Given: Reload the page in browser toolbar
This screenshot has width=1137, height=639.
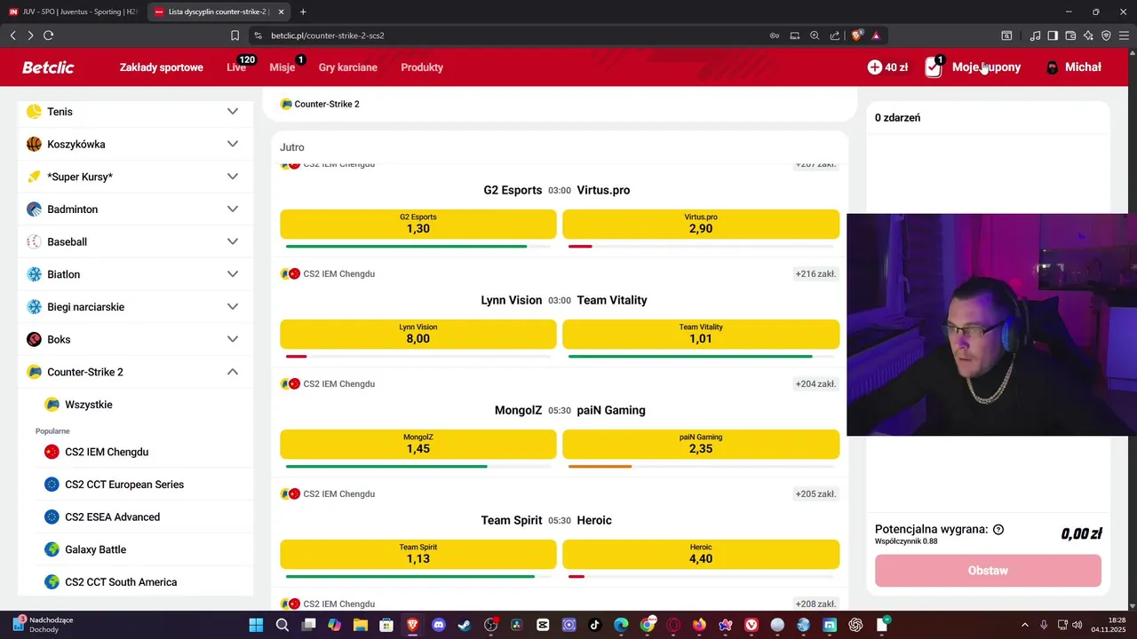Looking at the screenshot, I should (48, 35).
